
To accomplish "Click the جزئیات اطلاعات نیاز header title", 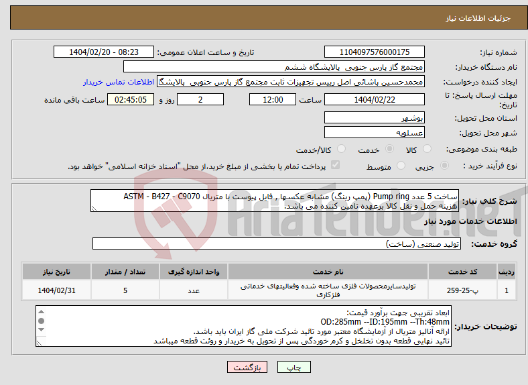I will [x=478, y=18].
